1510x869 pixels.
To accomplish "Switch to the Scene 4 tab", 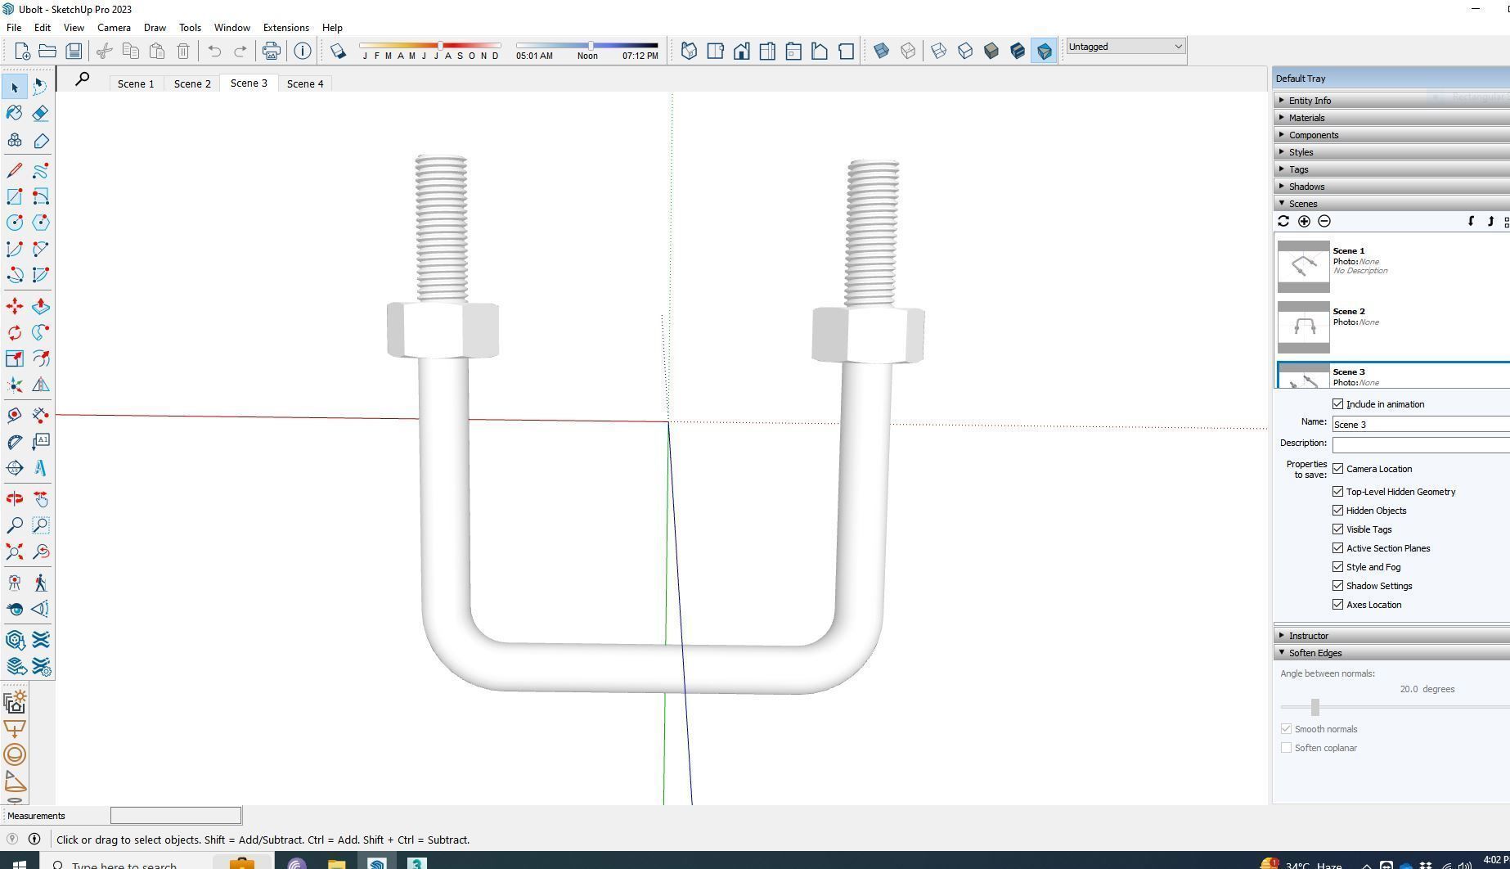I will click(305, 83).
